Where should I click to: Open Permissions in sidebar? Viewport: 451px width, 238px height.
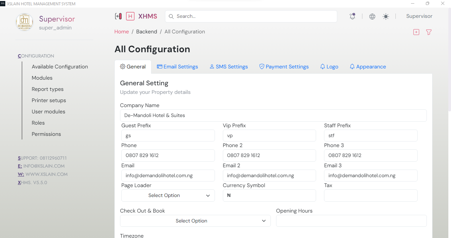coord(46,134)
